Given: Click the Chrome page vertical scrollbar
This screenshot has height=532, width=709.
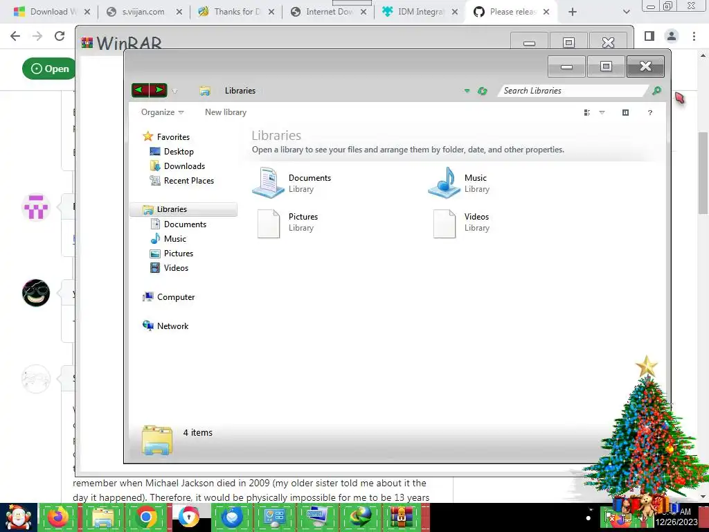Looking at the screenshot, I should click(x=703, y=172).
